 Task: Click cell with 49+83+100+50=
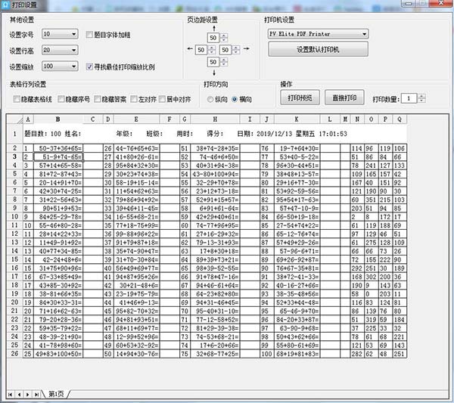(58, 354)
